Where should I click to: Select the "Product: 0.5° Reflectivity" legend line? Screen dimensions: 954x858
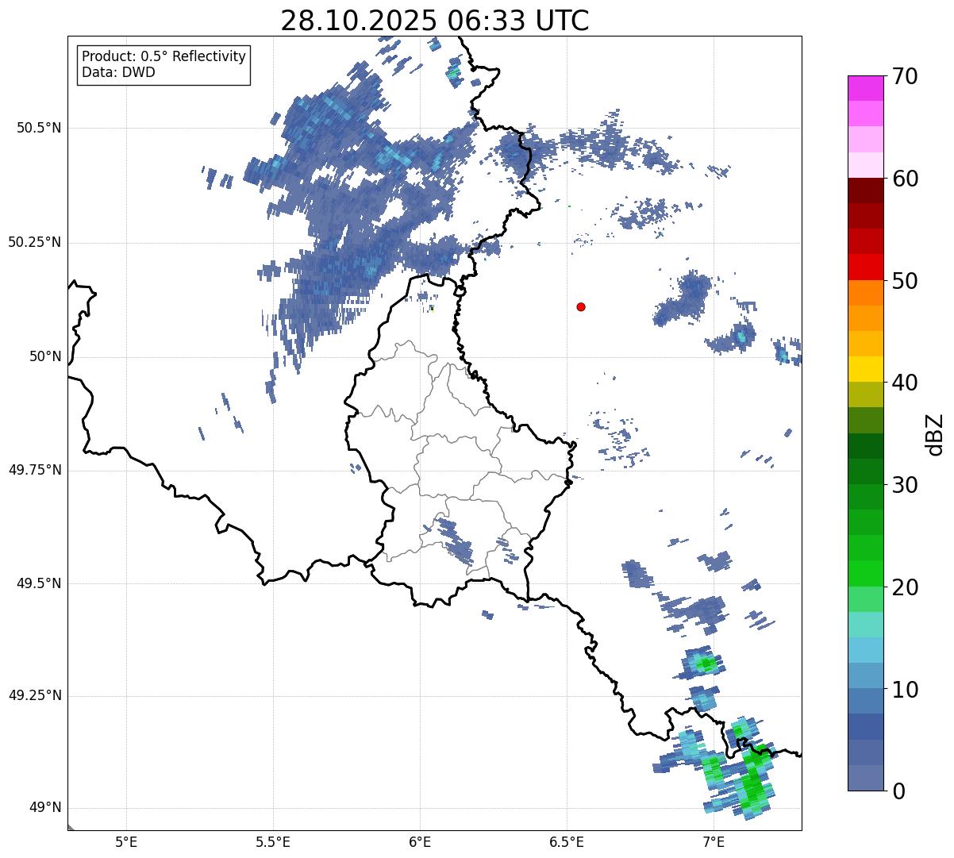pyautogui.click(x=163, y=56)
